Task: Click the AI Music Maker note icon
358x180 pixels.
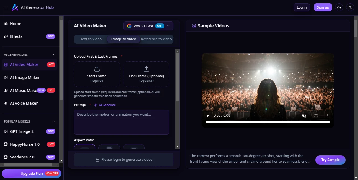Action: (6, 90)
